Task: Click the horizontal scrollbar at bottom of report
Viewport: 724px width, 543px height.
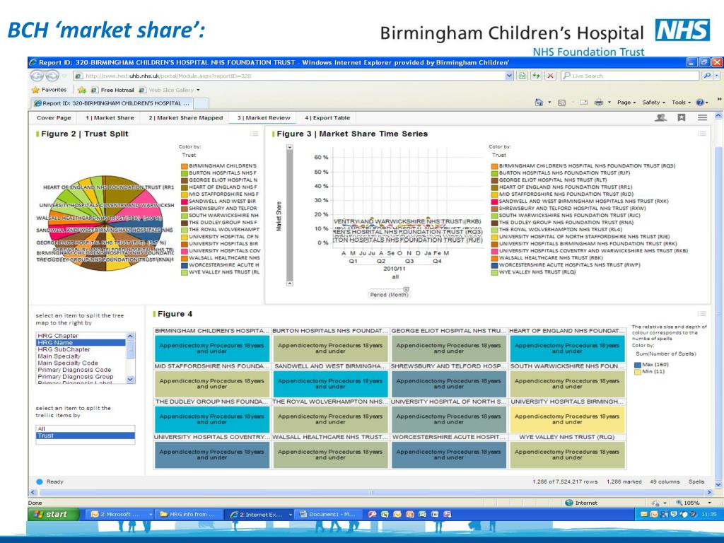Action: (x=371, y=492)
